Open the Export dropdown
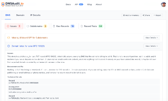168x101 pixels. pos(157,15)
